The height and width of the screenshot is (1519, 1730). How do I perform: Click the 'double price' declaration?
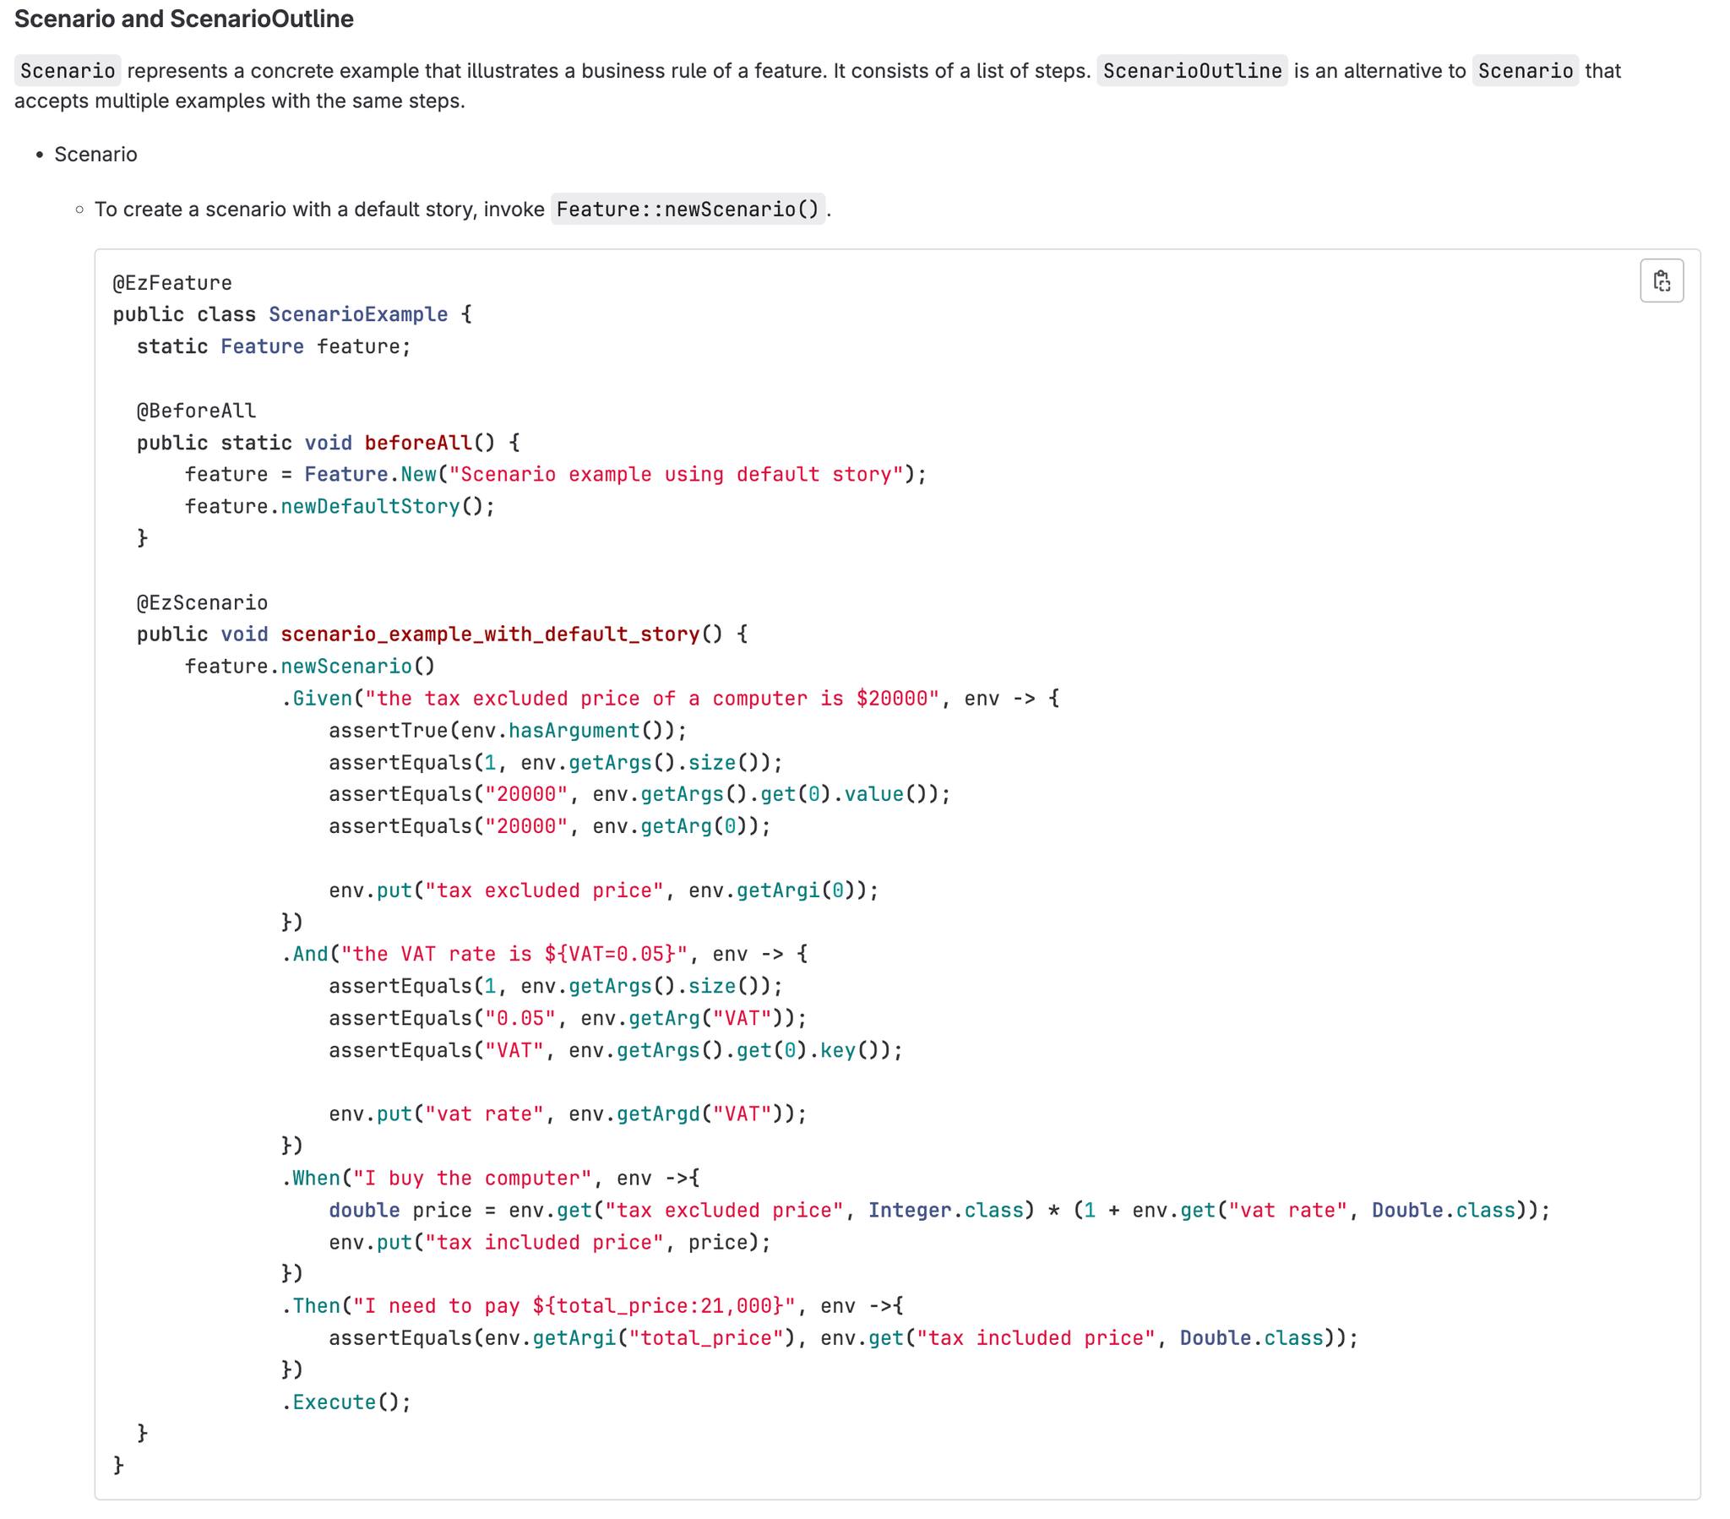click(400, 1210)
